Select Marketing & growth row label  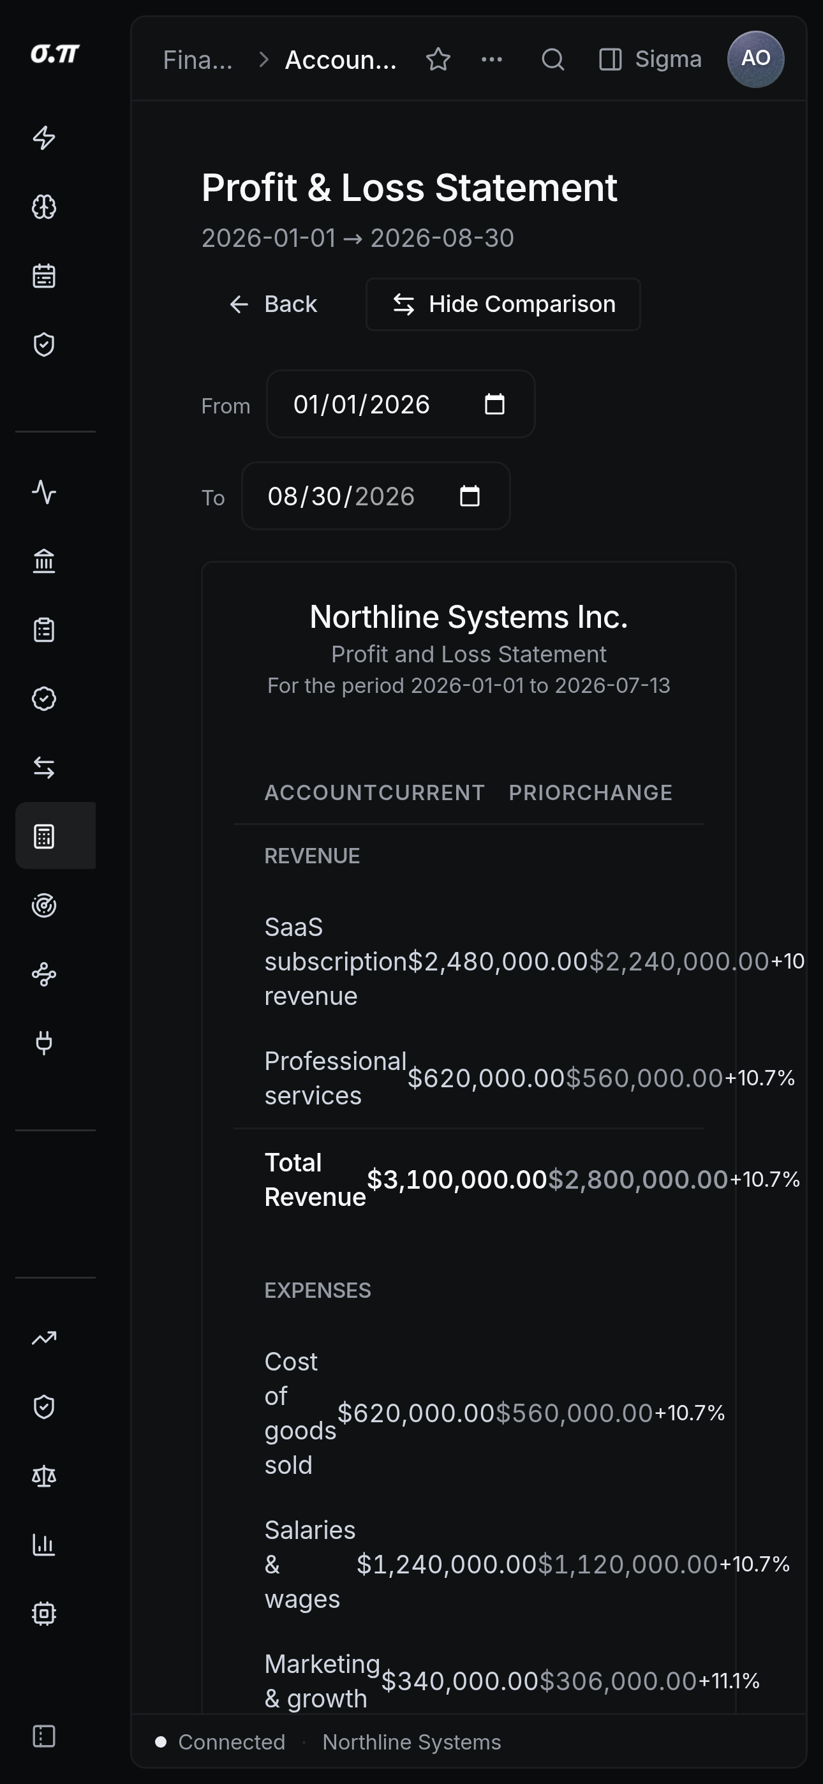[322, 1681]
